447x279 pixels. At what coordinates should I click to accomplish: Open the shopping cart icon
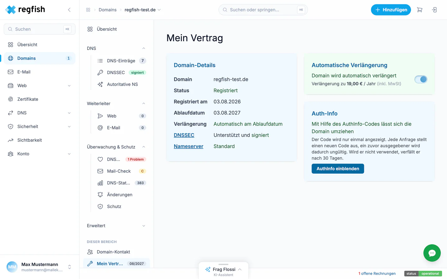point(420,10)
